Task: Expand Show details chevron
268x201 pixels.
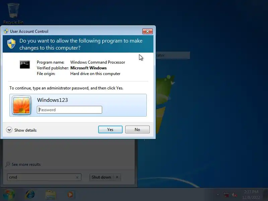Action: pyautogui.click(x=9, y=130)
